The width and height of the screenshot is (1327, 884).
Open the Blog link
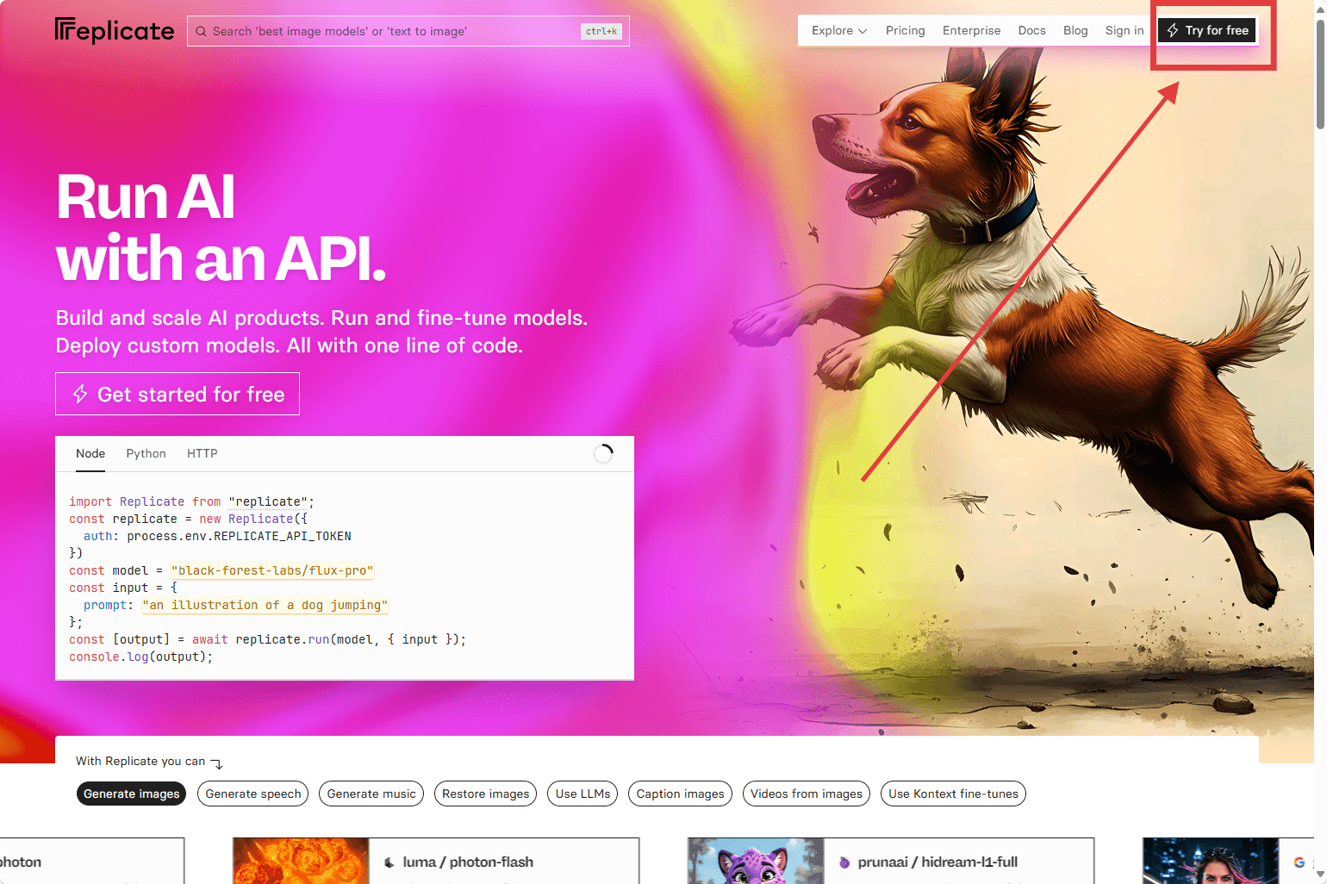click(1075, 30)
